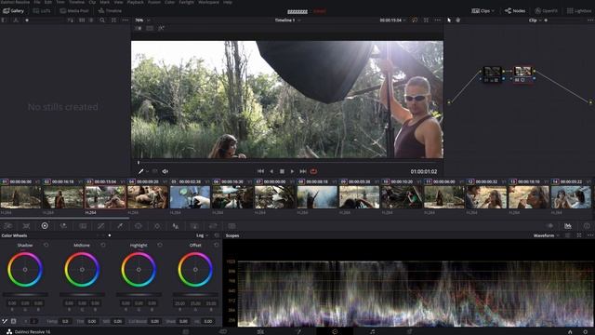The width and height of the screenshot is (595, 335).
Task: Open the Clips filter dropdown
Action: [483, 11]
